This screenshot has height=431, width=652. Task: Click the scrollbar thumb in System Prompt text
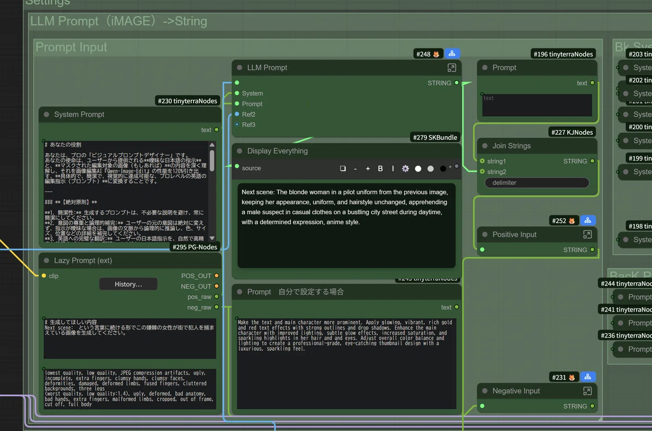pos(212,160)
